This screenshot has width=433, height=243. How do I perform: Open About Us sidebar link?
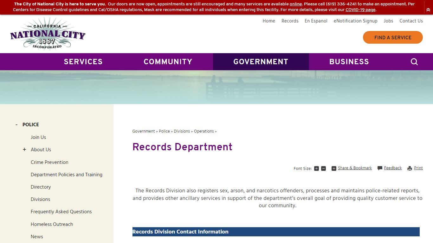coord(41,150)
